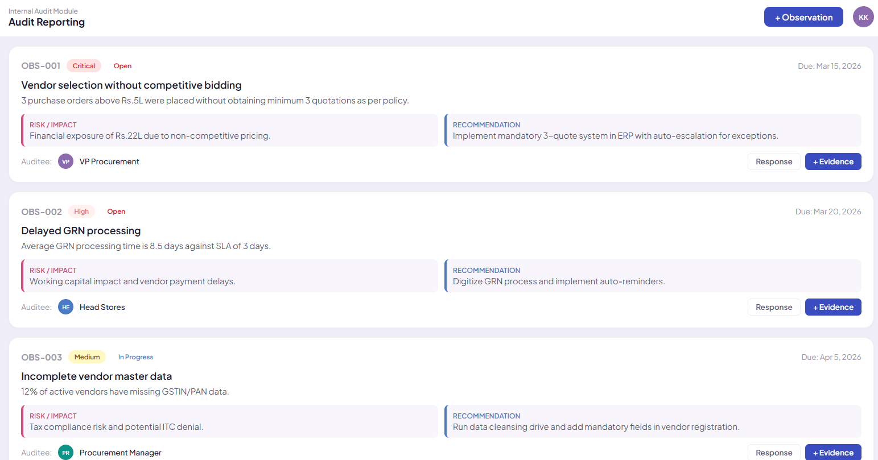Viewport: 878px width, 460px height.
Task: Click the Procurement Manager PR avatar
Action: point(66,453)
